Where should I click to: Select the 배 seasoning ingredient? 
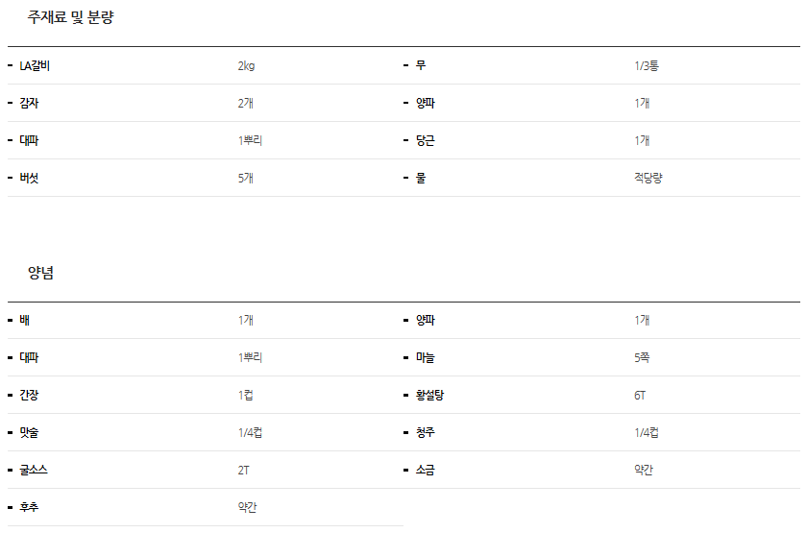24,320
